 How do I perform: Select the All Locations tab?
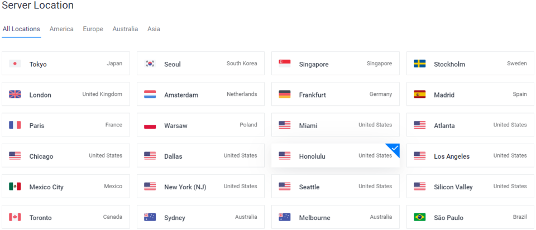tap(21, 29)
